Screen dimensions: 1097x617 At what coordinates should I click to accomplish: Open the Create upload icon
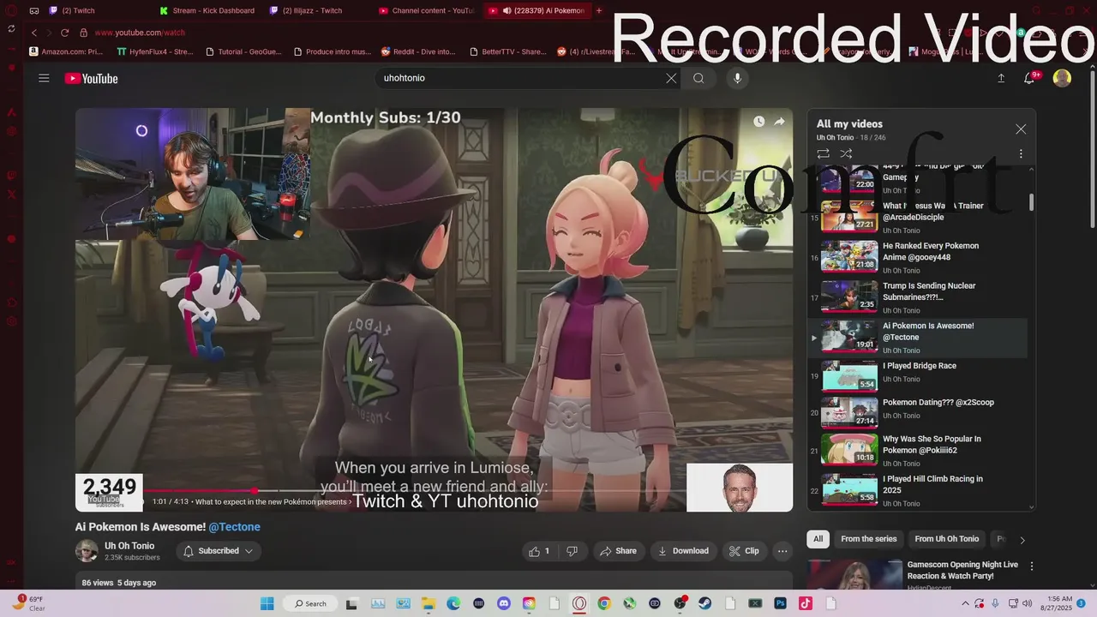coord(1001,78)
